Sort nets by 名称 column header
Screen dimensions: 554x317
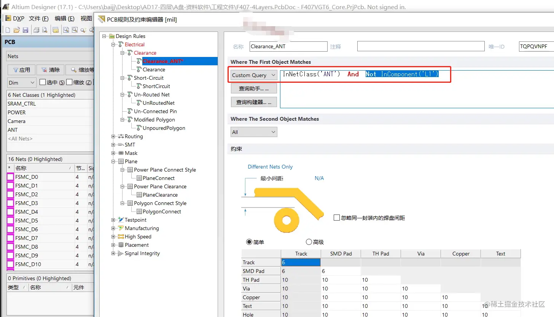pos(44,168)
